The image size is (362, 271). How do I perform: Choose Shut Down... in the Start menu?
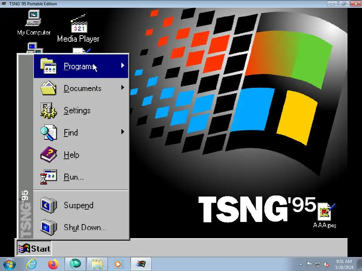[x=81, y=228]
